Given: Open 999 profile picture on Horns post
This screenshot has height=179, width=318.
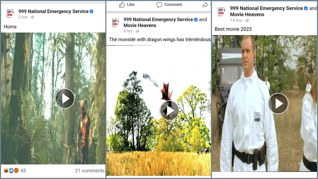Looking at the screenshot, I should pyautogui.click(x=10, y=14).
